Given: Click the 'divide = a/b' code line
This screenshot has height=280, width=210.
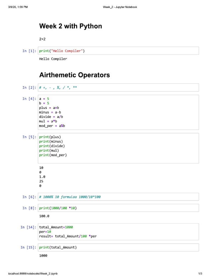Looking at the screenshot, I should click(x=51, y=117).
